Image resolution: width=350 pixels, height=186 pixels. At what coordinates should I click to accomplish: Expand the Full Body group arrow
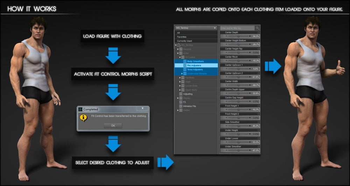180,78
